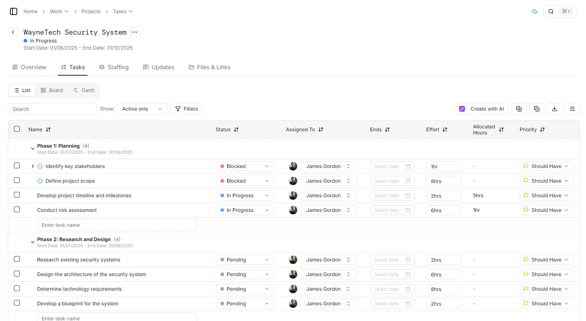
Task: Click milestone diamond icon for Define project scope
Action: point(40,181)
